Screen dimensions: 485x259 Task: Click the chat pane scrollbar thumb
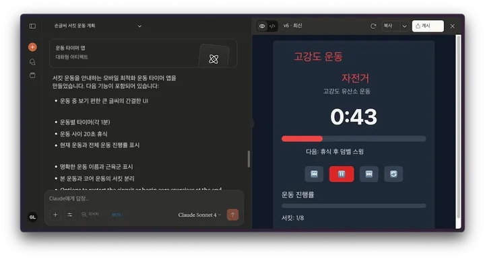[249, 159]
